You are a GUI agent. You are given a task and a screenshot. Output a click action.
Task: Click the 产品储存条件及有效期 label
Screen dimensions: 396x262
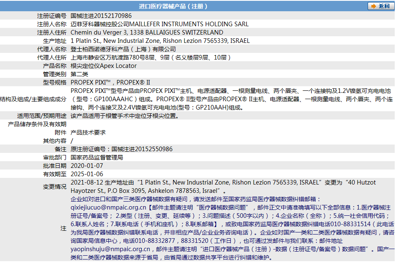37,124
